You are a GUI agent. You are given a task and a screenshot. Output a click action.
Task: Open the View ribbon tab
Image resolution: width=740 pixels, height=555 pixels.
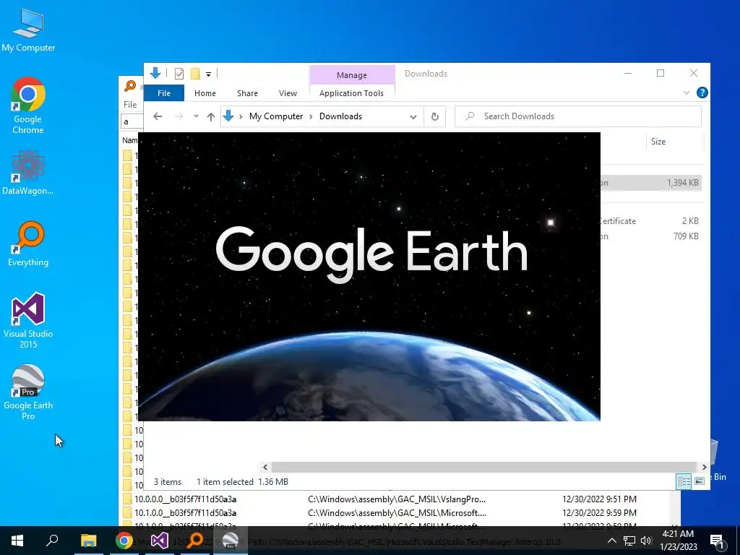(x=288, y=93)
